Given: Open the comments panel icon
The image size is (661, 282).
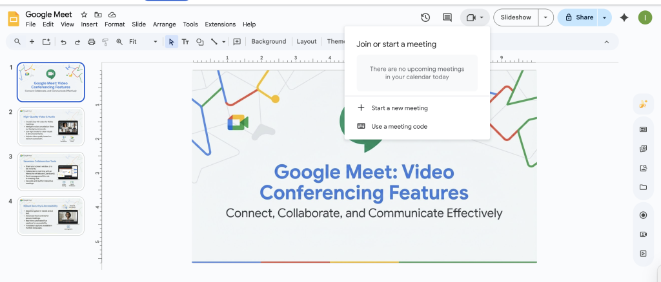Looking at the screenshot, I should (447, 17).
